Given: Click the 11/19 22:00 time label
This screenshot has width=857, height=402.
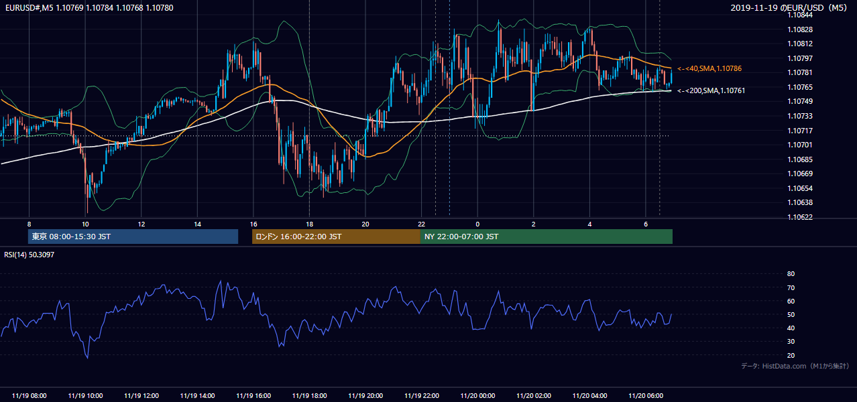Looking at the screenshot, I should tap(421, 396).
